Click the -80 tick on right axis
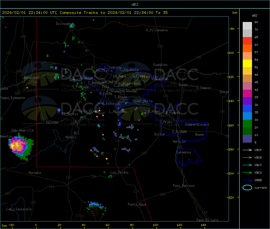270x229 pixels. 232,29
